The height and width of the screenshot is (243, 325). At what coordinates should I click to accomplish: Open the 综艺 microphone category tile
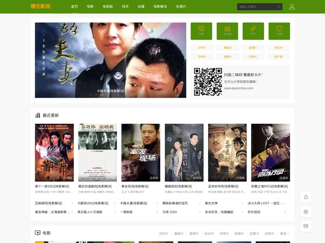click(253, 31)
